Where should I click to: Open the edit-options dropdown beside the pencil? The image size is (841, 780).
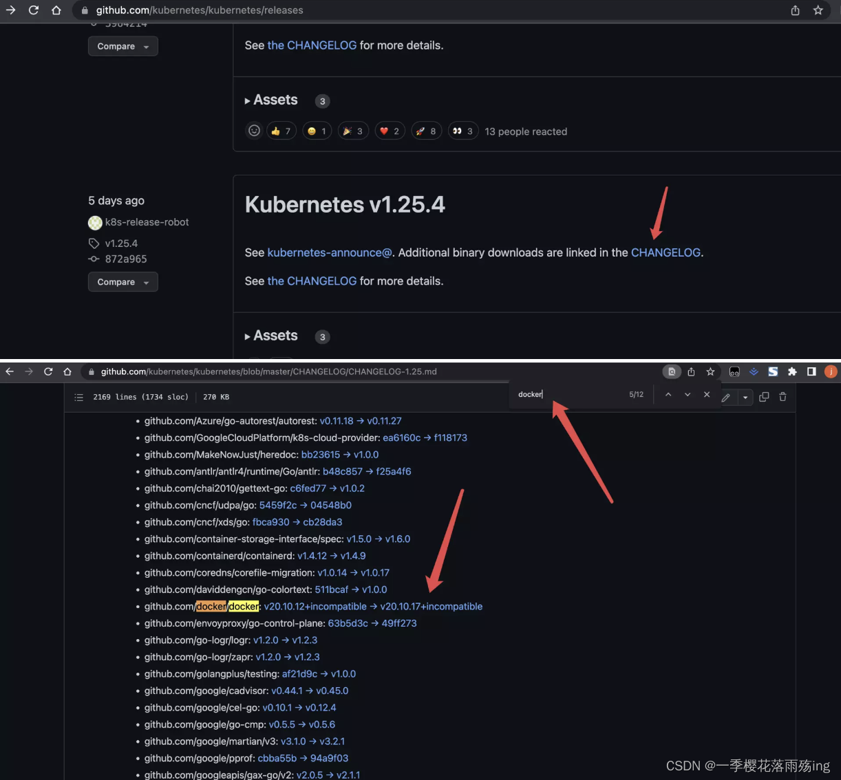coord(745,397)
